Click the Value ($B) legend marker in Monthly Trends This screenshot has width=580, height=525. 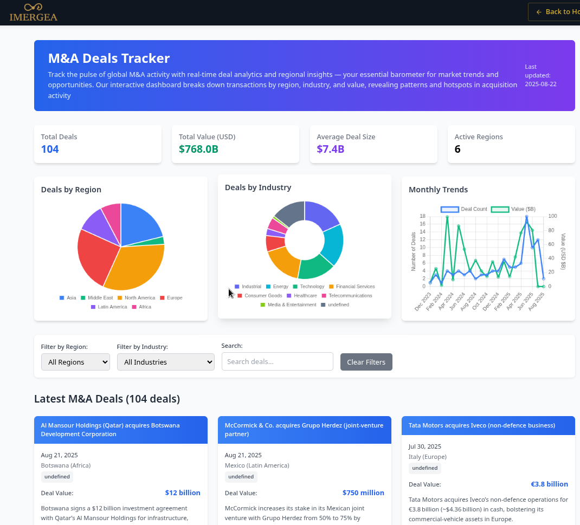coord(499,209)
